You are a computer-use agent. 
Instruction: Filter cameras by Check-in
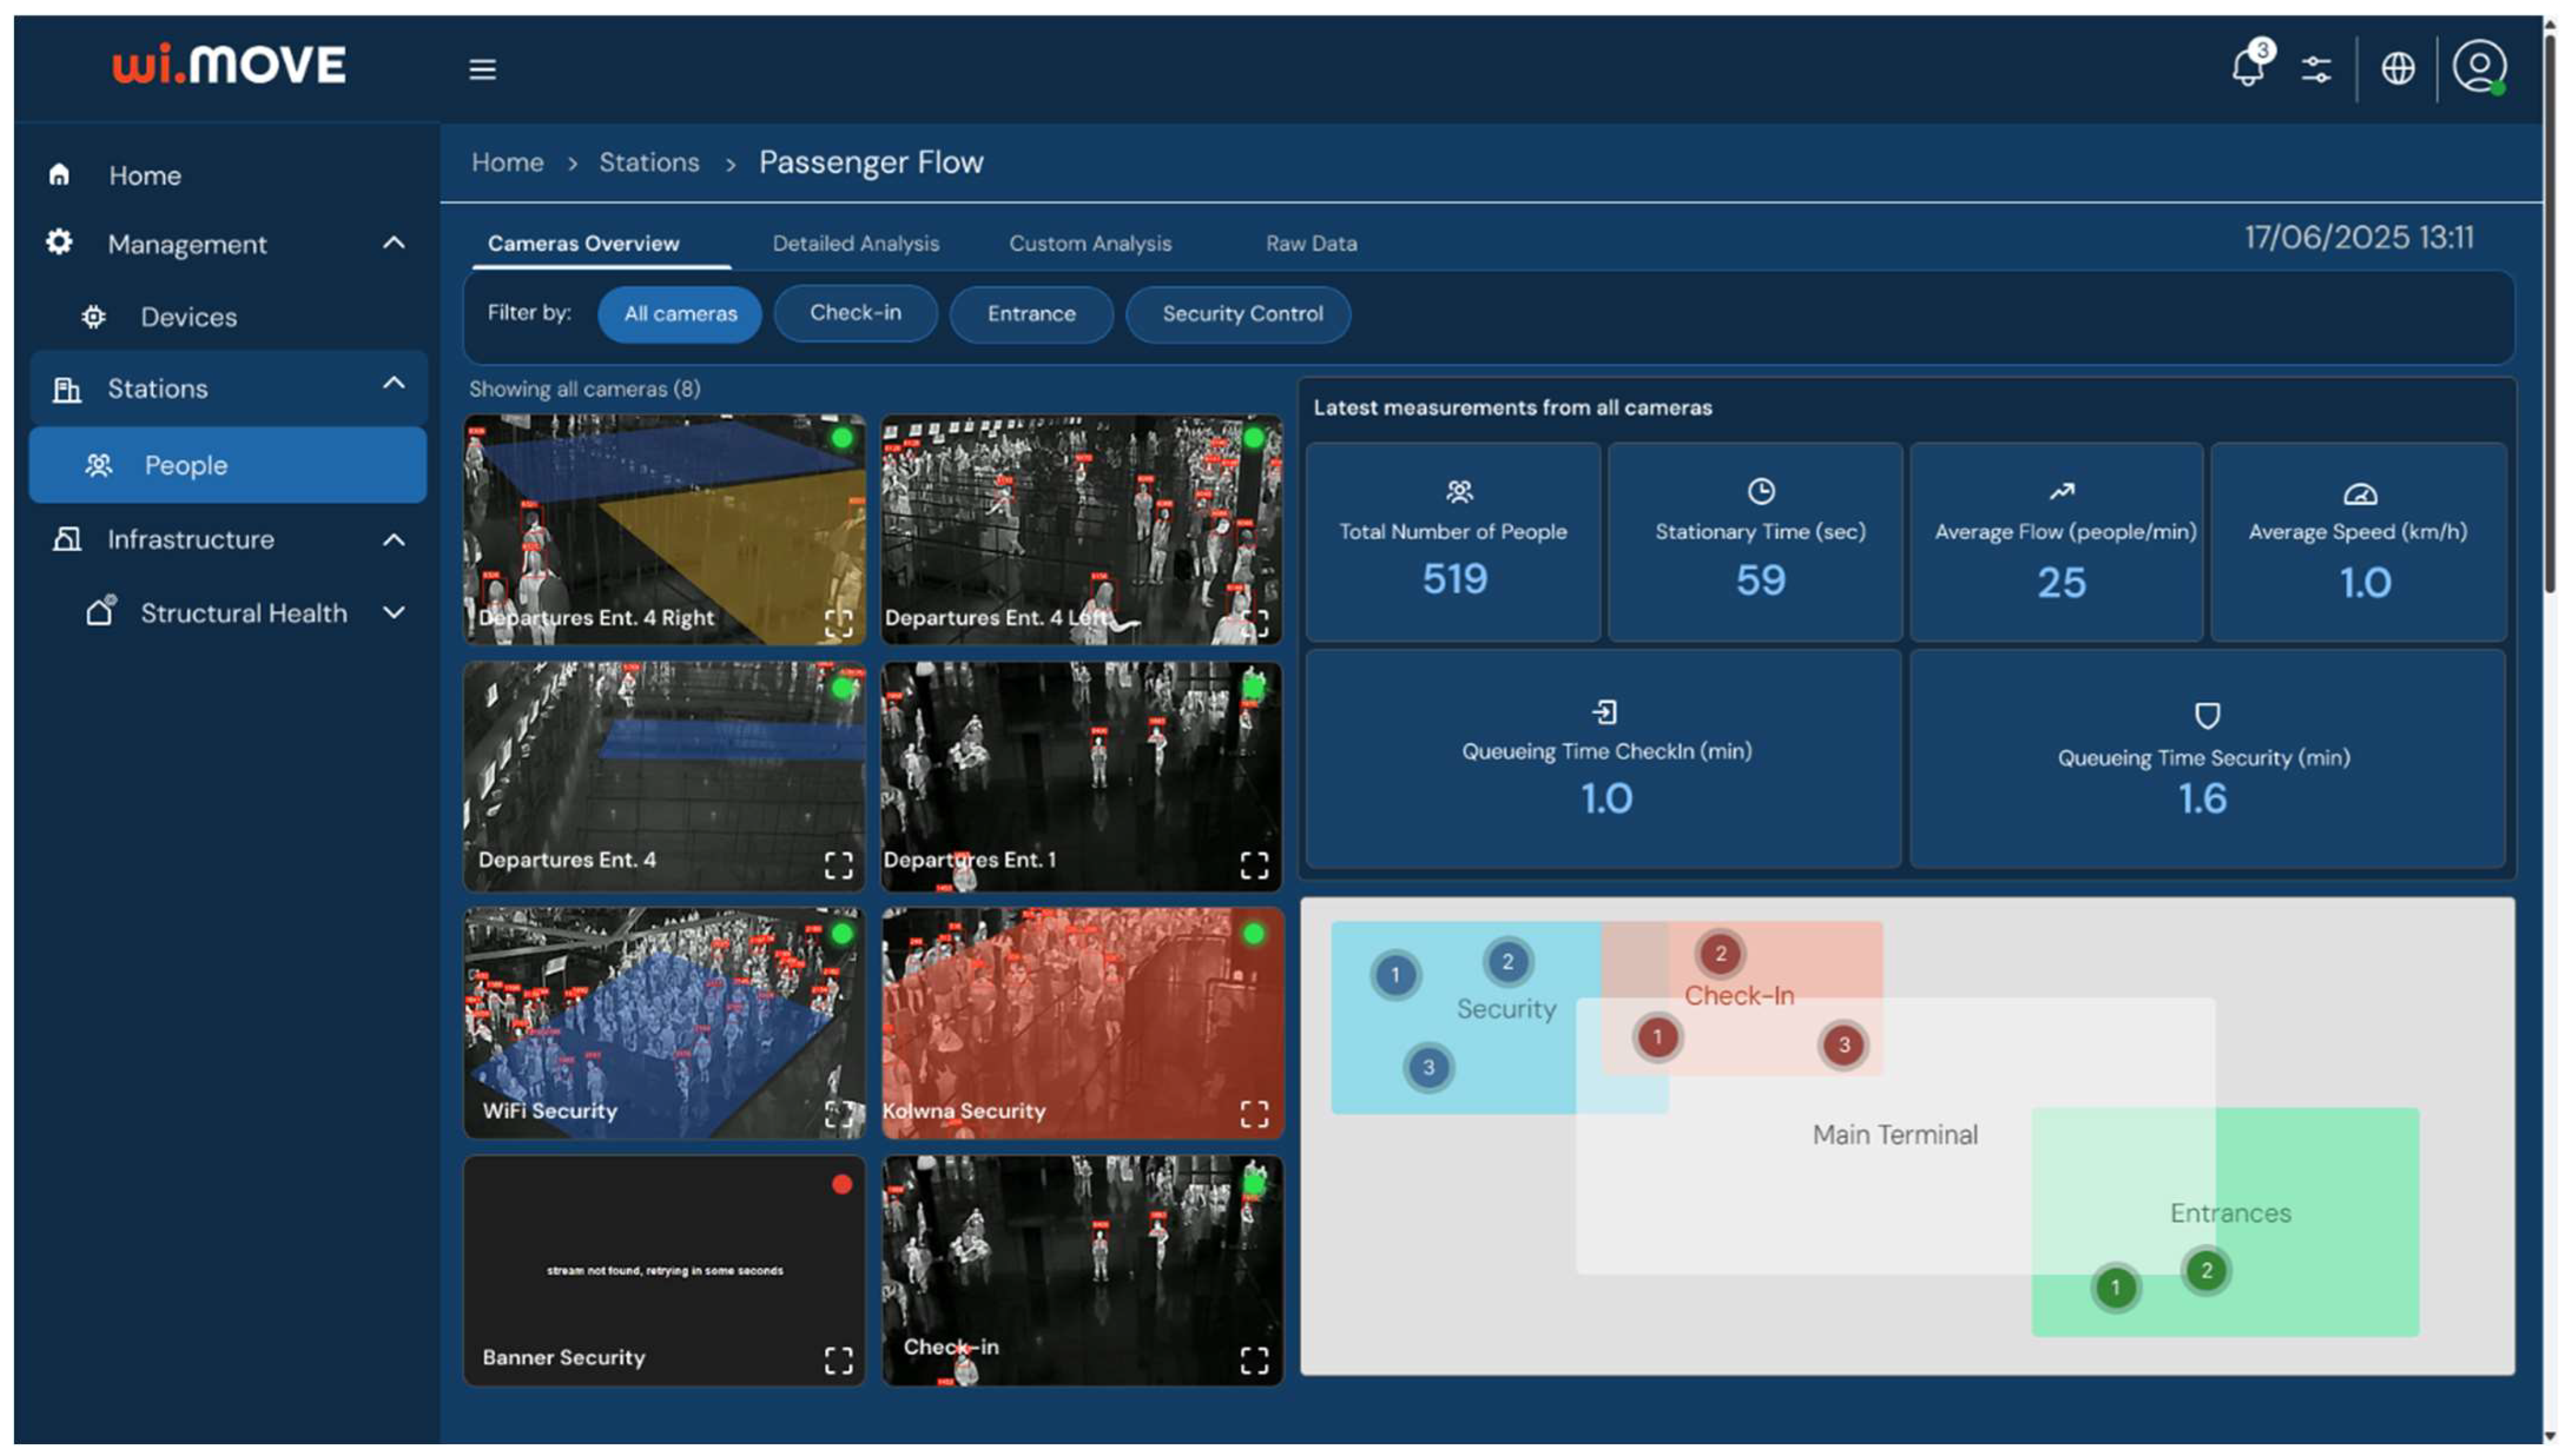(855, 313)
